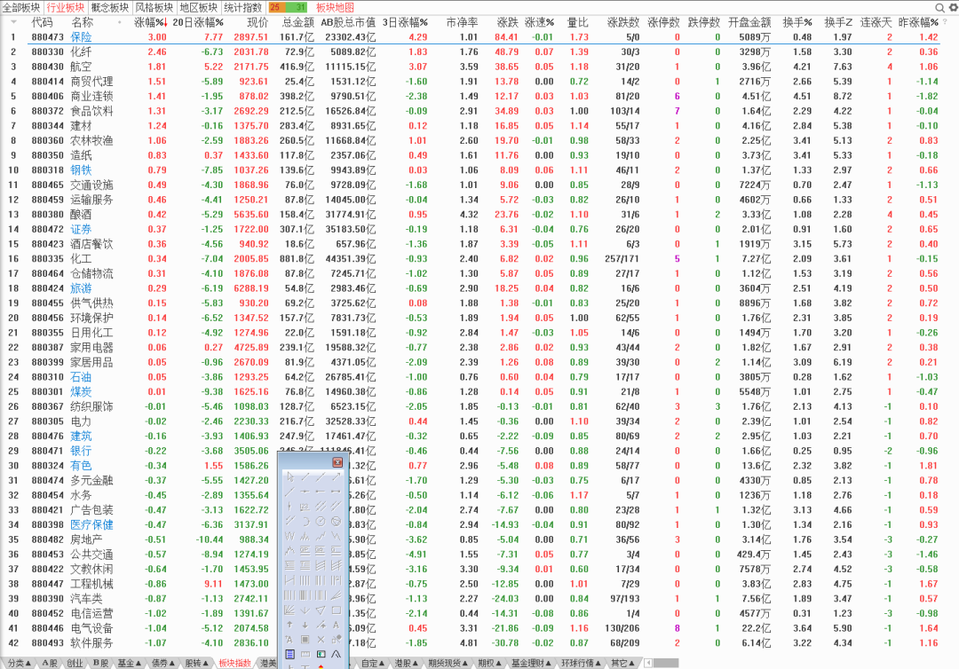
Task: Select the W-shaped wave tool
Action: [x=289, y=537]
